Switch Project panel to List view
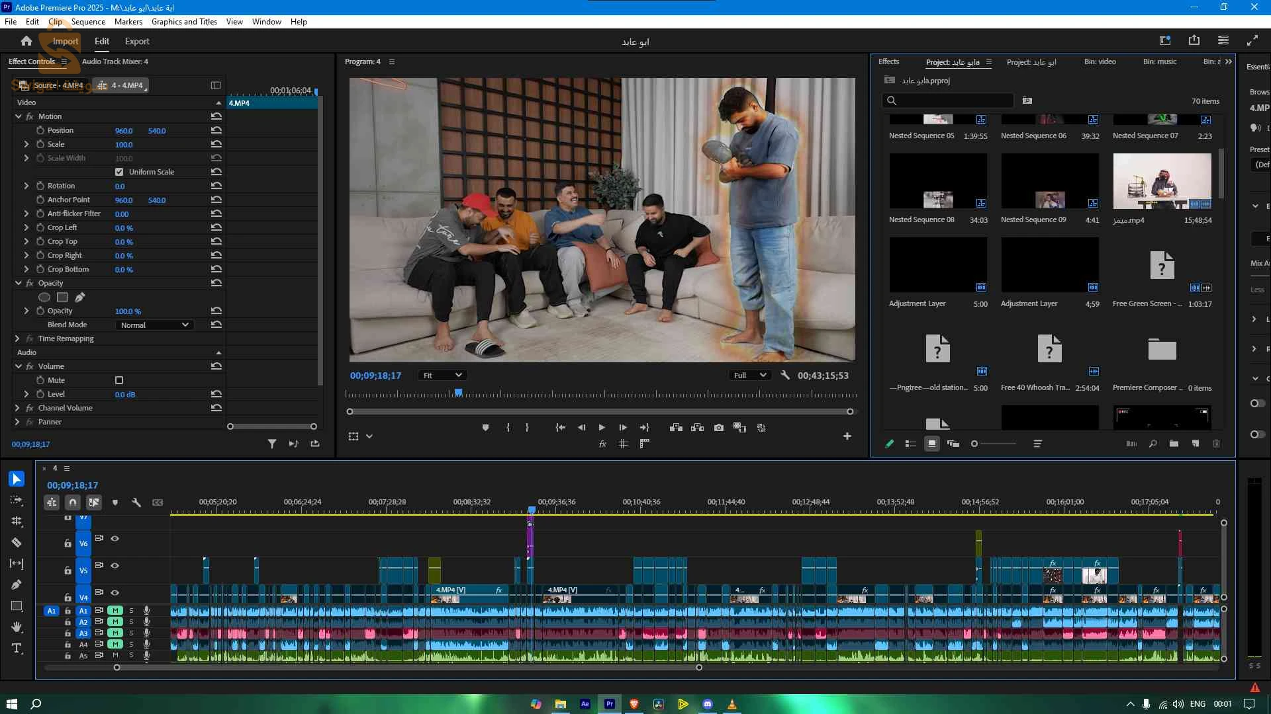This screenshot has height=714, width=1271. (911, 444)
